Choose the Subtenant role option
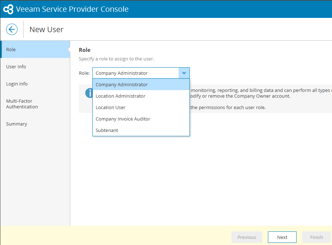Screen dimensions: 332x245 [x=141, y=130]
